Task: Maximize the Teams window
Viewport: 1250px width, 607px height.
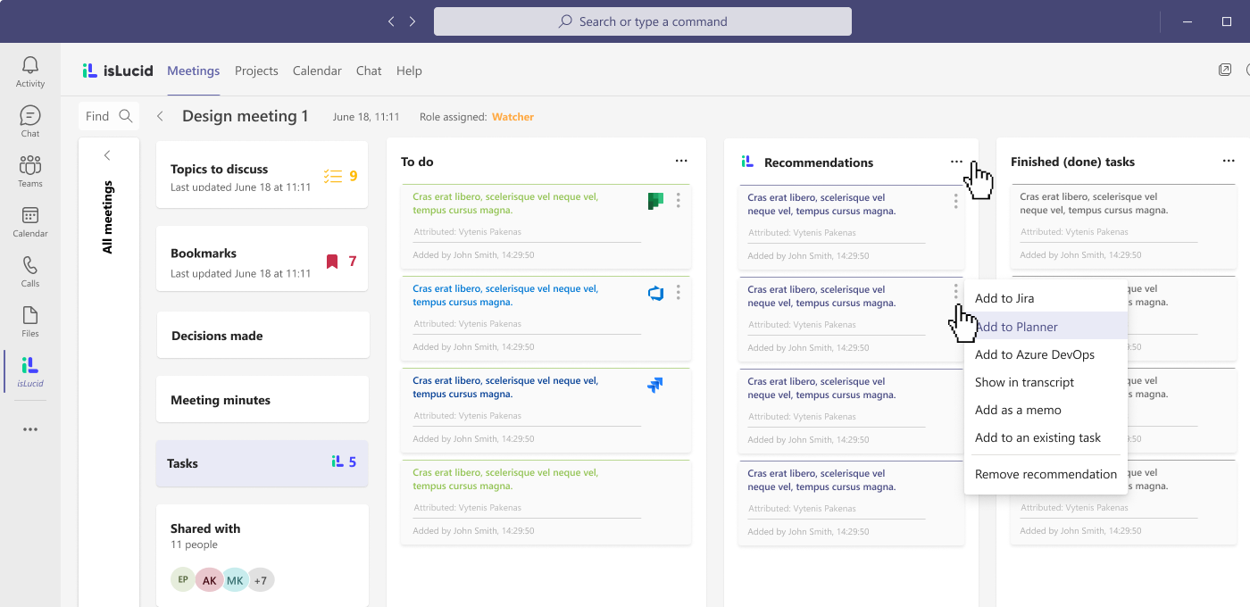Action: point(1227,21)
